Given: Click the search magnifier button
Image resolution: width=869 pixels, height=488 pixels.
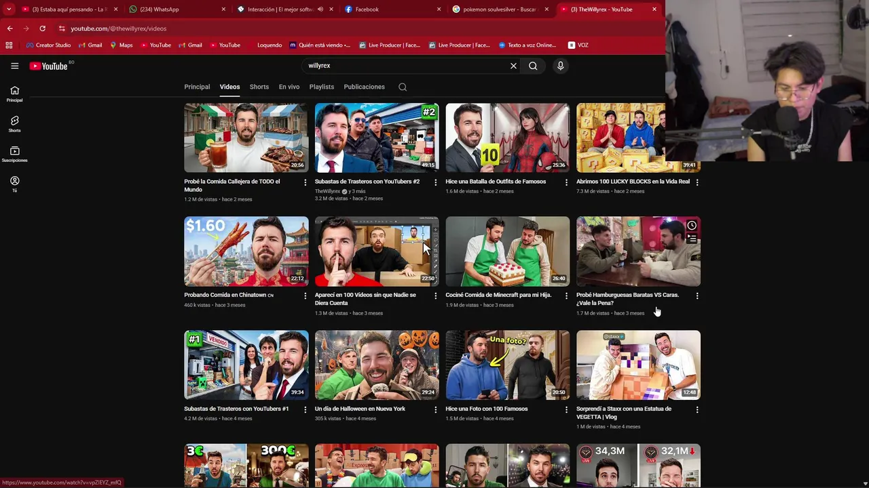Looking at the screenshot, I should (x=533, y=66).
